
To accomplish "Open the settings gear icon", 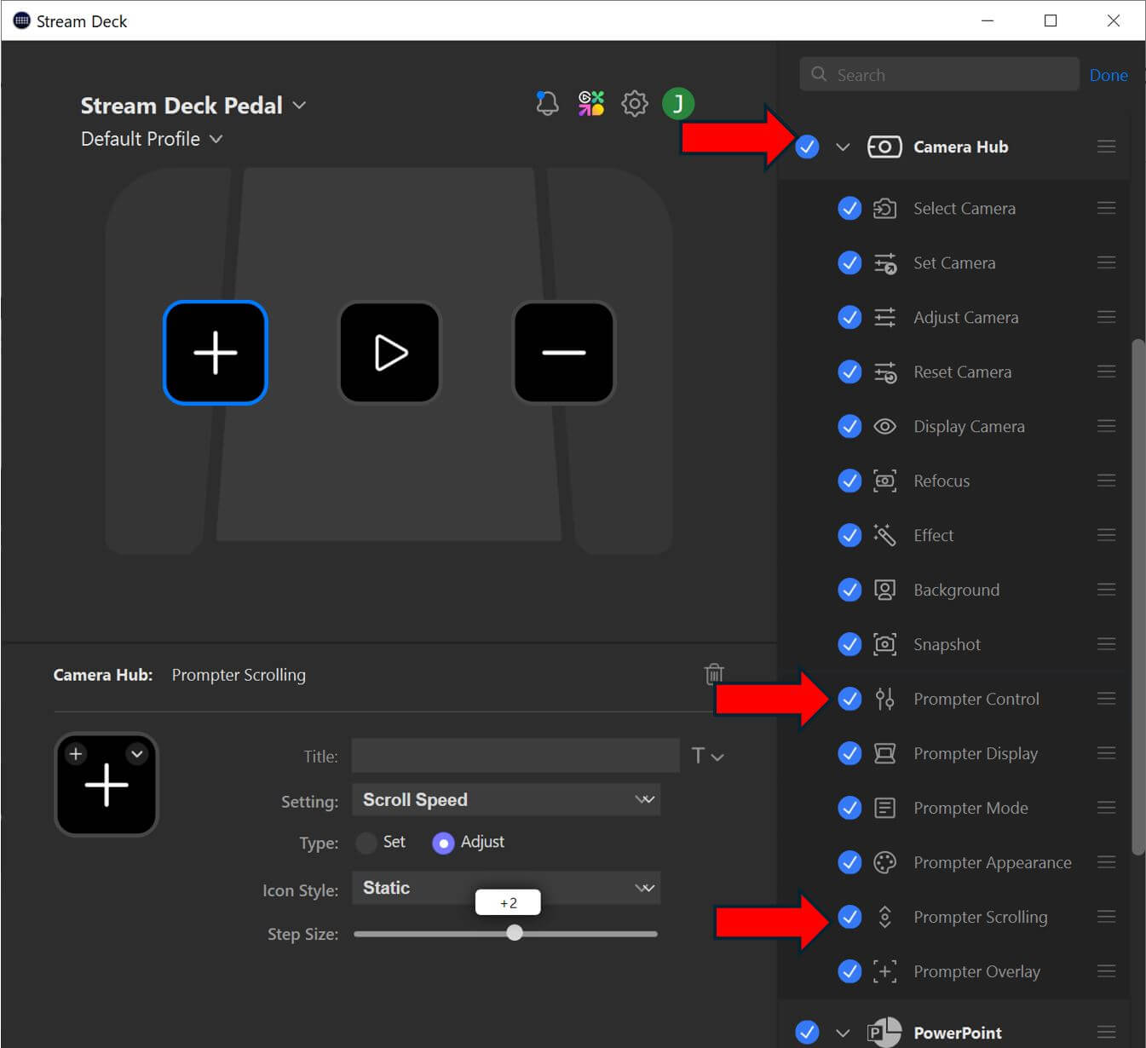I will coord(635,104).
